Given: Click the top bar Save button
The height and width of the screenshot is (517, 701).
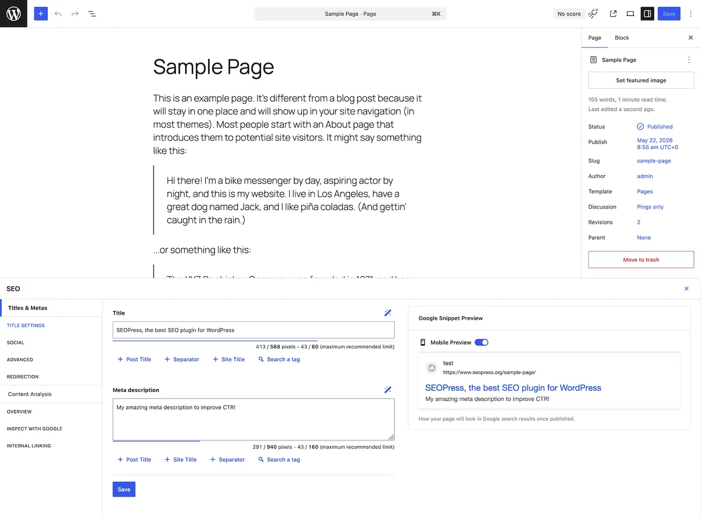Looking at the screenshot, I should point(669,13).
